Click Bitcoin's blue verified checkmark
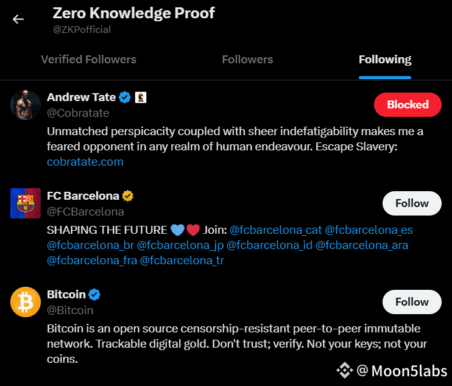This screenshot has width=452, height=386. [x=94, y=295]
